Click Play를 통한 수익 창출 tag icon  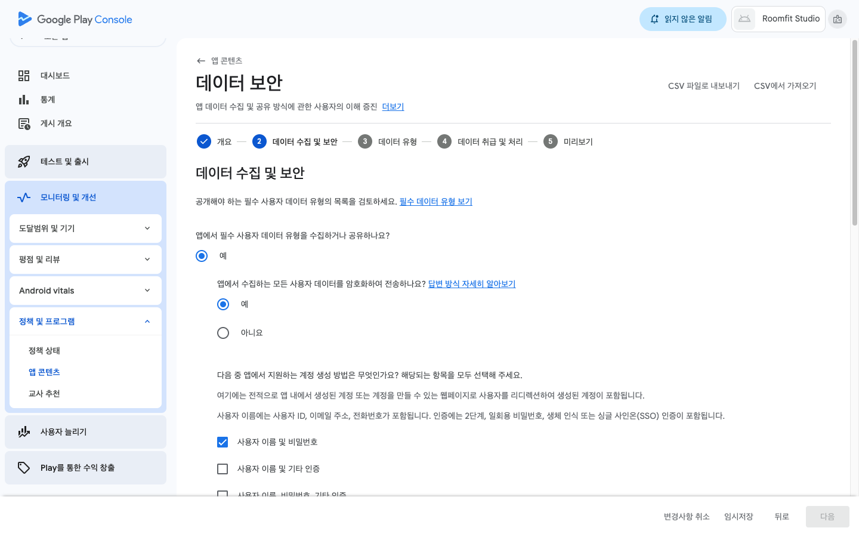pos(24,468)
